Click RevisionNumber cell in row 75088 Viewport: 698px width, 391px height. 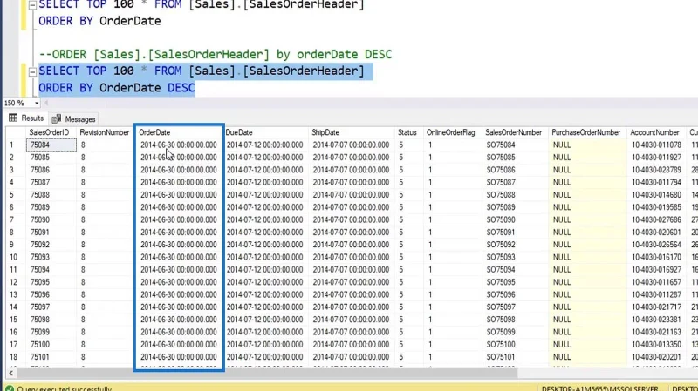105,194
